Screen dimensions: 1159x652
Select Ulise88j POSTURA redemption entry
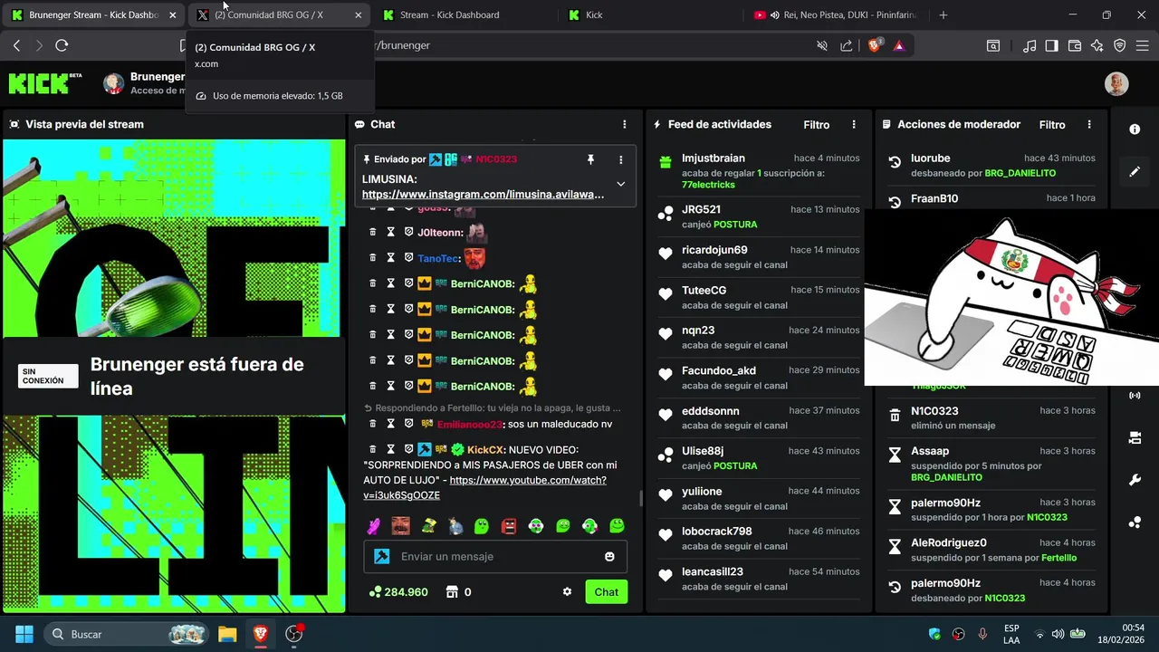[759, 458]
